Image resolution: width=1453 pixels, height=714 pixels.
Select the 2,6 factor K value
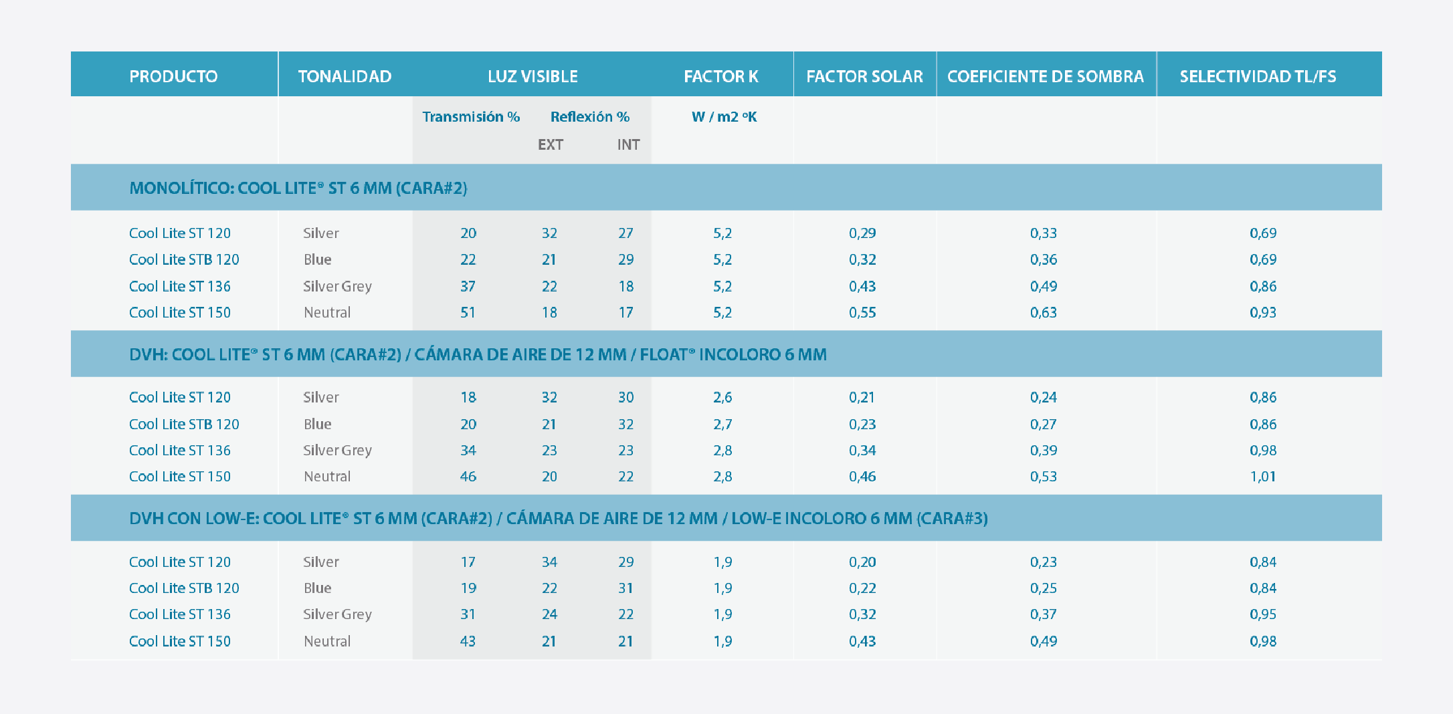pos(722,397)
